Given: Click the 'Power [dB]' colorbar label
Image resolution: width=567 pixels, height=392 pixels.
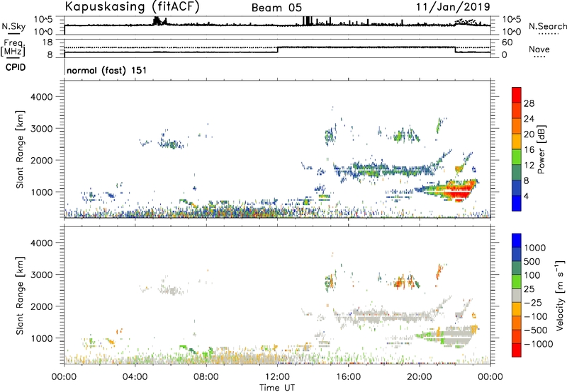Looking at the screenshot, I should (541, 149).
